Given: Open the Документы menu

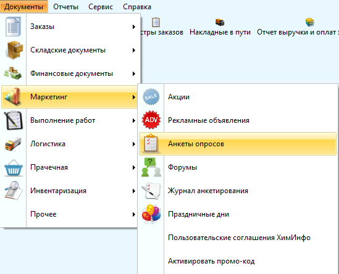Looking at the screenshot, I should coord(24,7).
